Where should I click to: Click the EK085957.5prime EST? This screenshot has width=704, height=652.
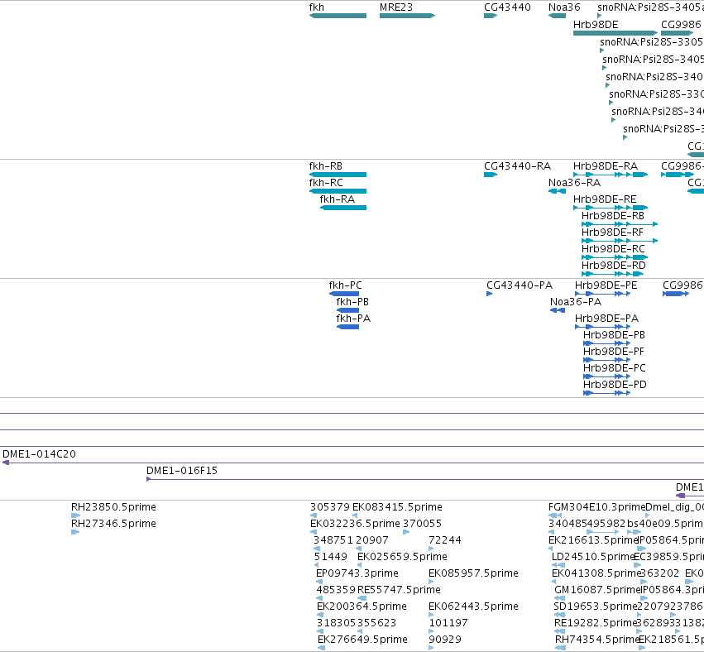click(x=431, y=582)
